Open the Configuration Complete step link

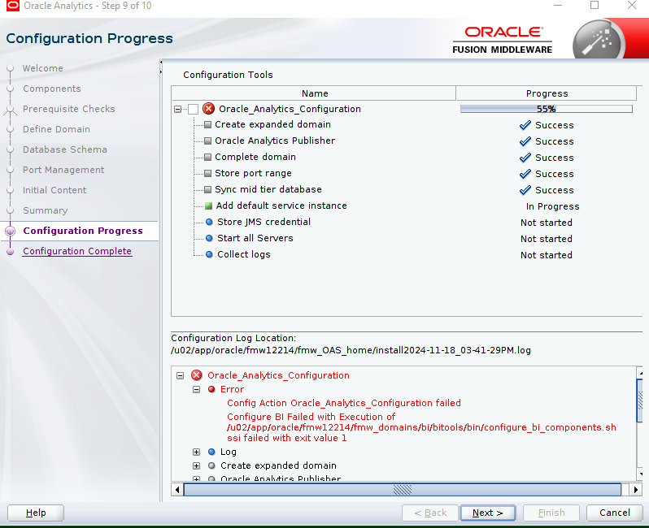pos(77,251)
